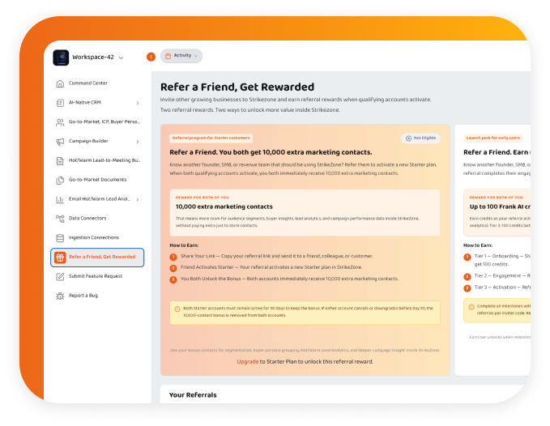Screen dimensions: 550x426
Task: Open the Workspace-42 dropdown chevron
Action: pyautogui.click(x=121, y=58)
